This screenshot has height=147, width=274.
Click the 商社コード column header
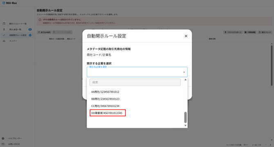tap(71, 39)
